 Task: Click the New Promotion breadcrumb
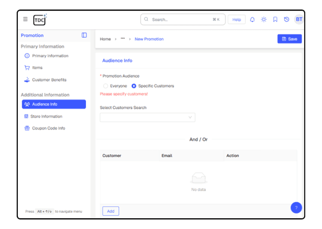[149, 39]
